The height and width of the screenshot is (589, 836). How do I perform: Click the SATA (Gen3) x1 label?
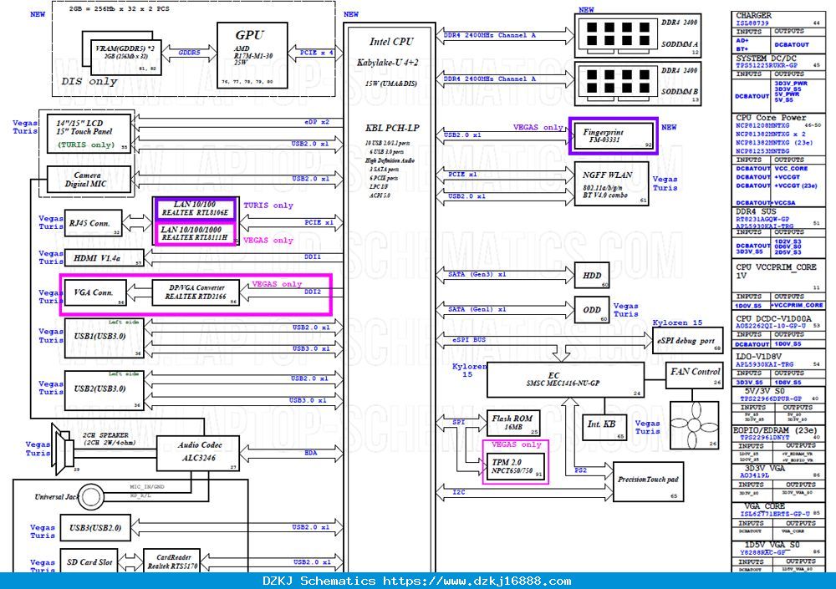[x=477, y=274]
